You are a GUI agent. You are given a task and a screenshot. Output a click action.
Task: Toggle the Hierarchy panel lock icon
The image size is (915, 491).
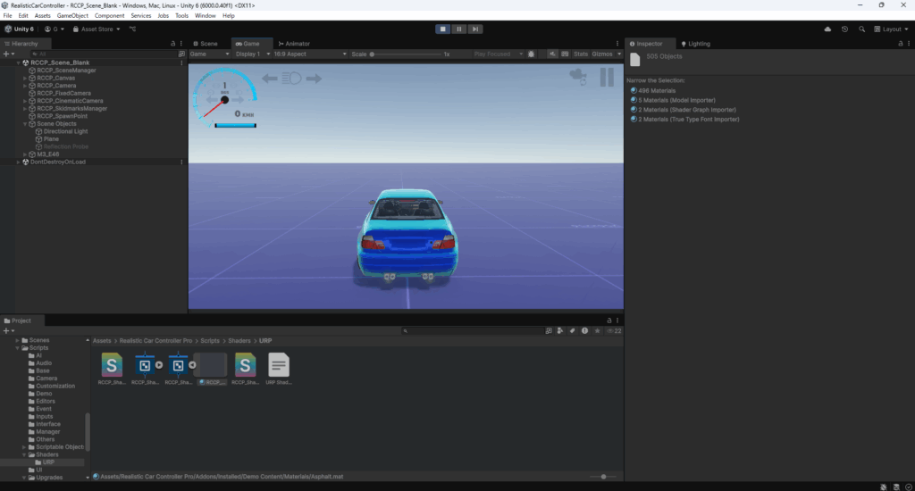(173, 44)
